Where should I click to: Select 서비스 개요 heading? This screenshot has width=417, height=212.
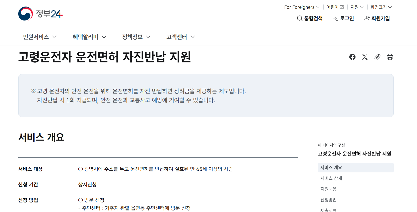click(x=41, y=137)
